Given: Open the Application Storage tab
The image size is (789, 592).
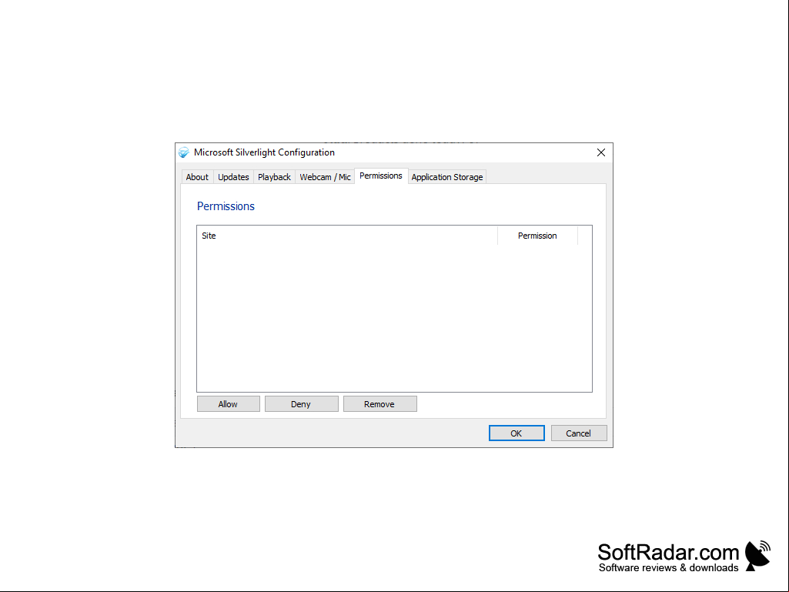Looking at the screenshot, I should [446, 177].
